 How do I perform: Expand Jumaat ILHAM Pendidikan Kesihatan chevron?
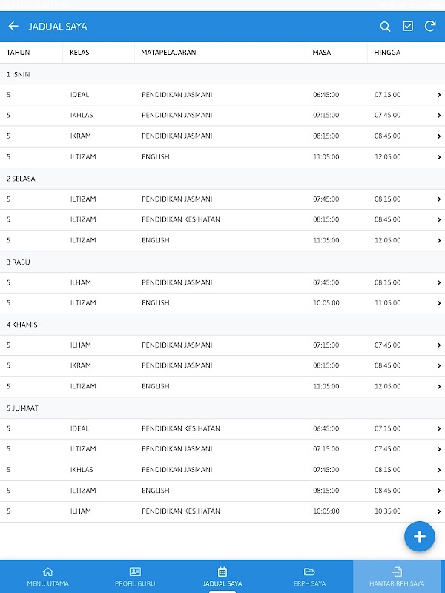(439, 512)
